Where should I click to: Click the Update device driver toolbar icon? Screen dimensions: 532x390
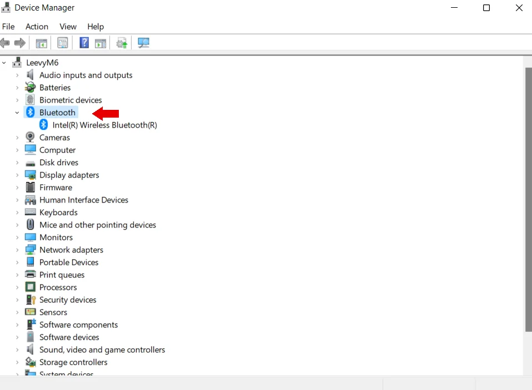point(122,43)
